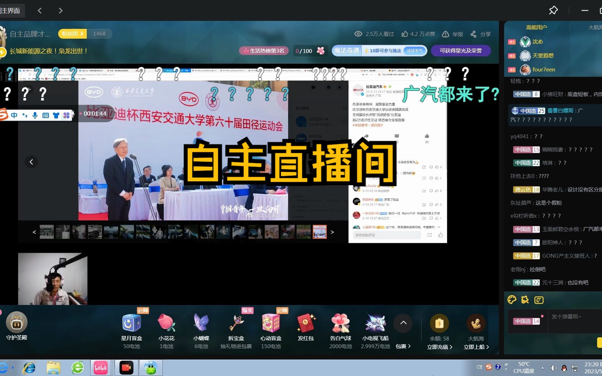Send a red packet via 发红包
This screenshot has width=602, height=376.
pos(306,328)
